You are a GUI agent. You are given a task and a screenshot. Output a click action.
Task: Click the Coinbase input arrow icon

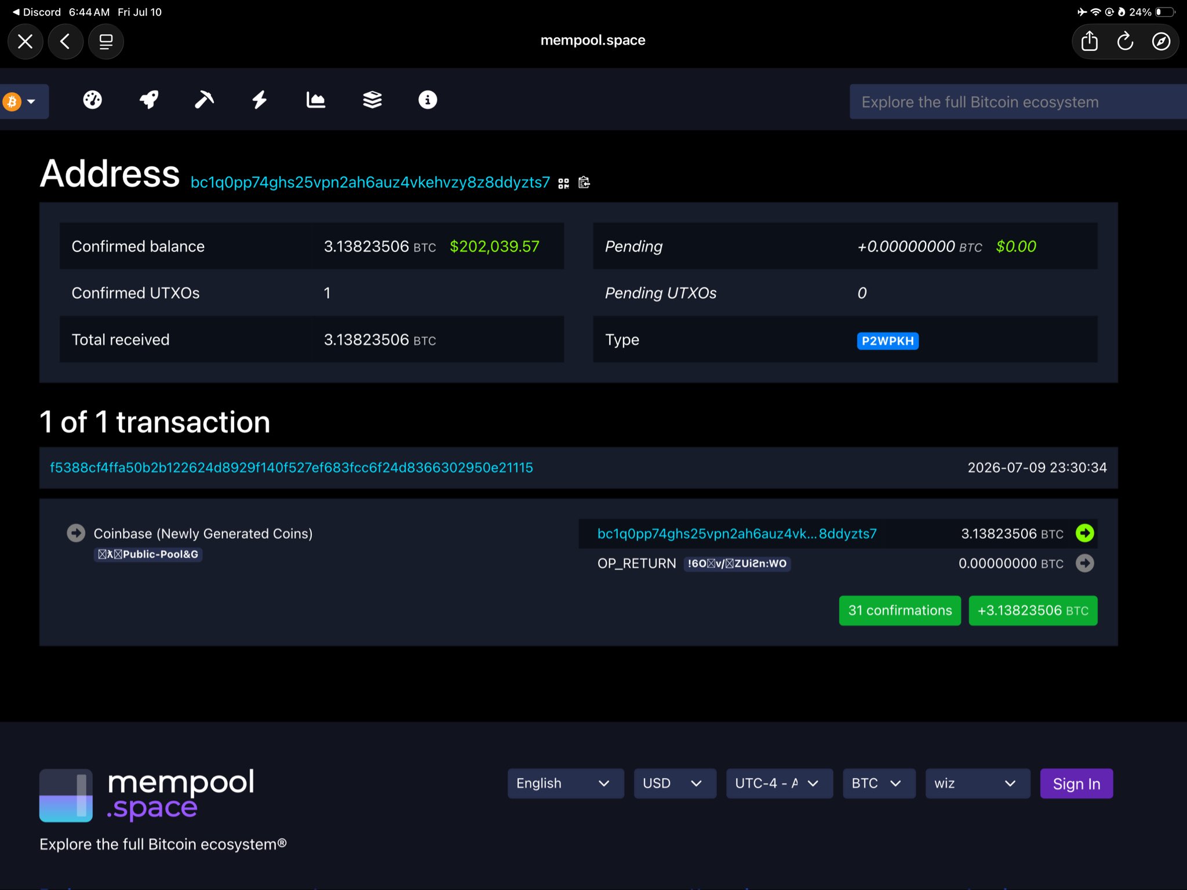(76, 533)
